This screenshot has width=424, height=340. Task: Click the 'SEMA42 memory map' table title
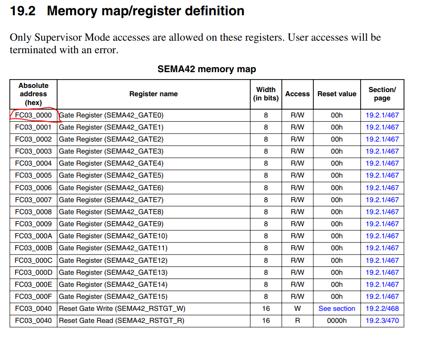click(x=206, y=69)
